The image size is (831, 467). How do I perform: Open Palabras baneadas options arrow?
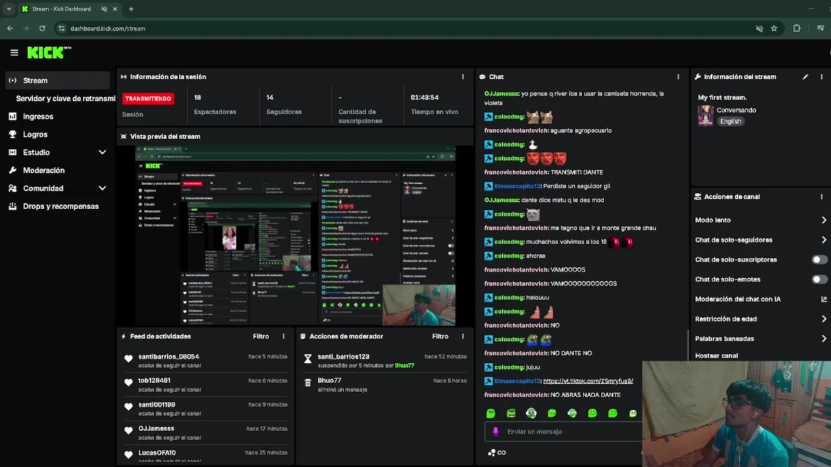[824, 339]
